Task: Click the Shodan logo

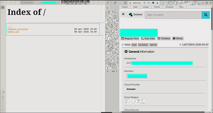Action: coord(135,15)
